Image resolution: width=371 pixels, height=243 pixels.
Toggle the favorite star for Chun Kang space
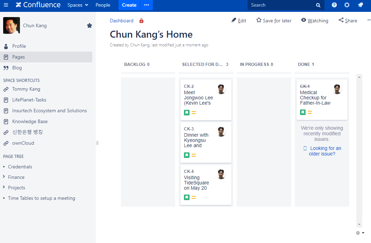click(x=90, y=25)
